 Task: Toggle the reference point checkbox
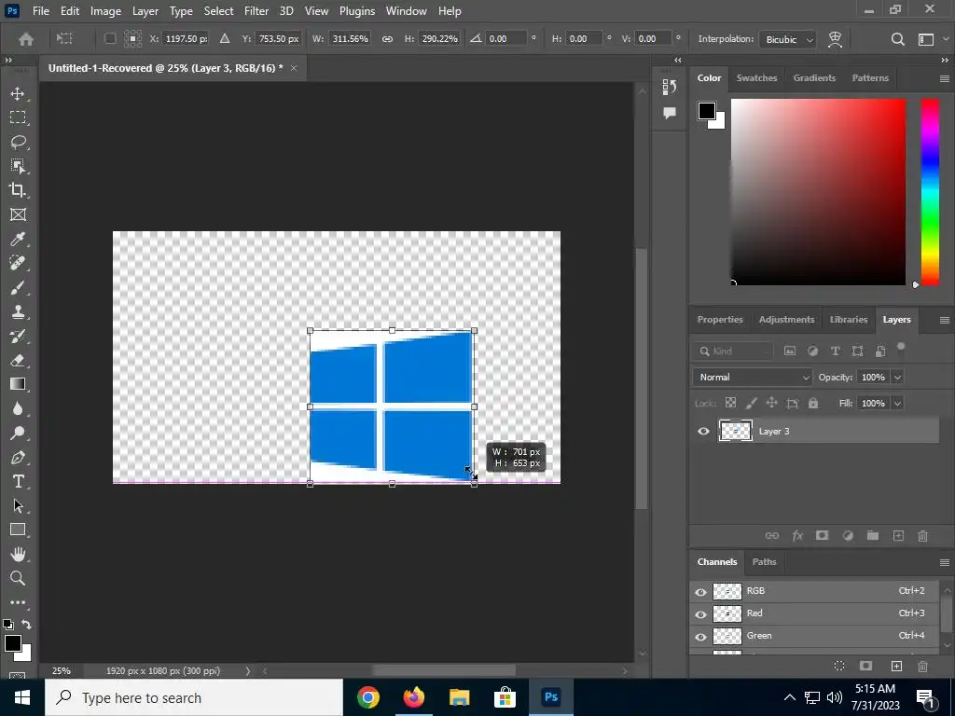(110, 38)
